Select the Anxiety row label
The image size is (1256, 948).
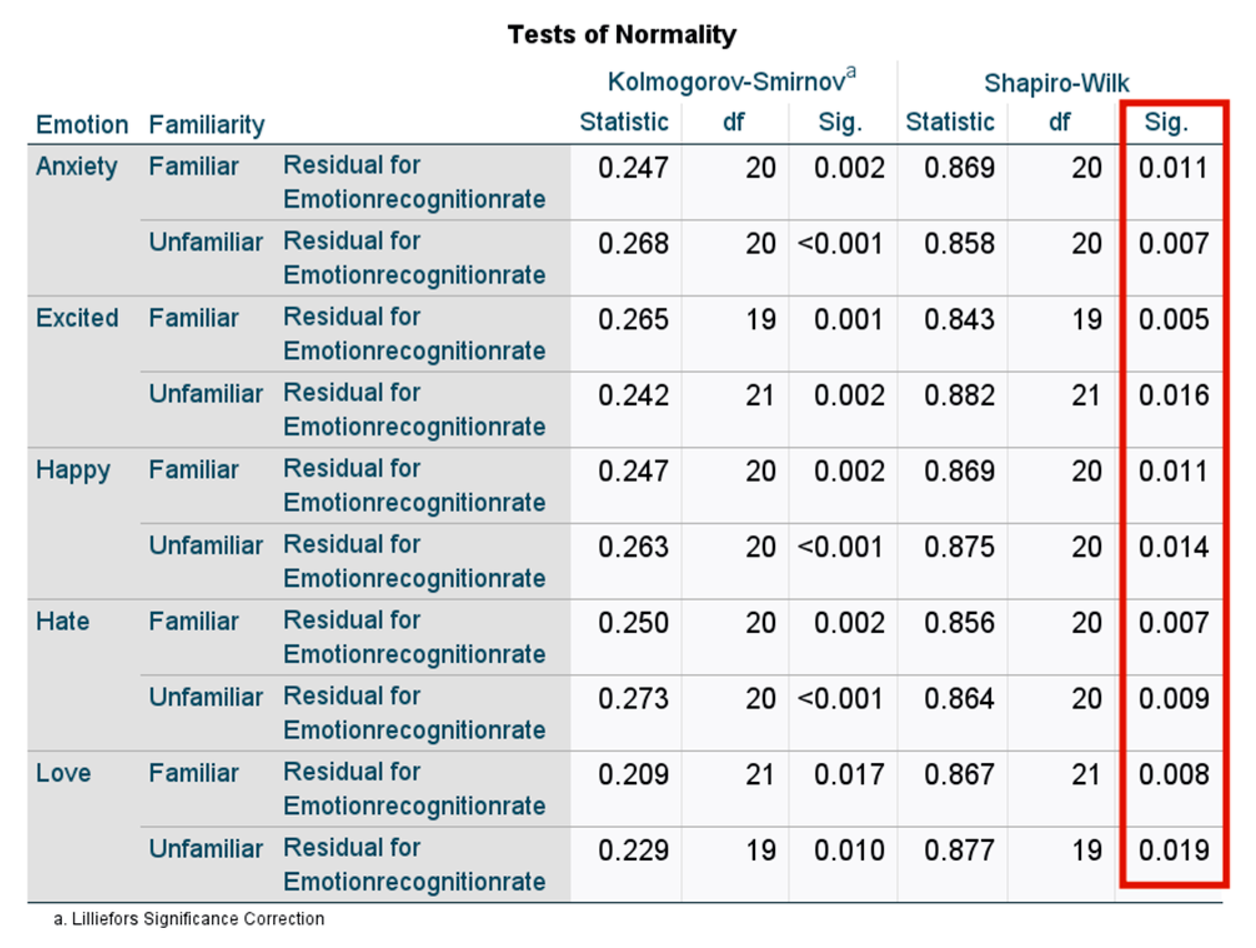[76, 167]
